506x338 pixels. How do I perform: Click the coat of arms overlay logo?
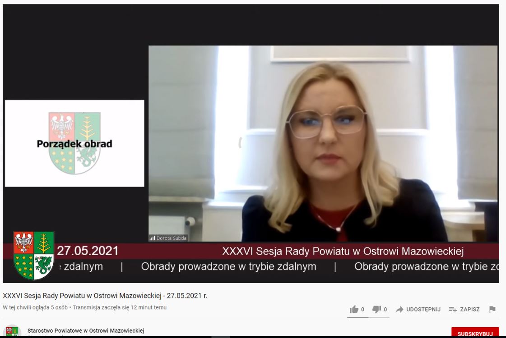tap(34, 255)
